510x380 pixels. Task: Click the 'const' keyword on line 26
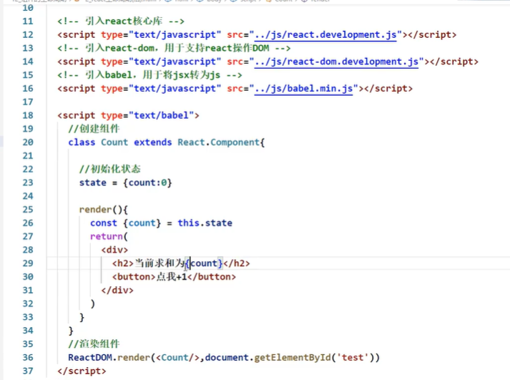104,223
